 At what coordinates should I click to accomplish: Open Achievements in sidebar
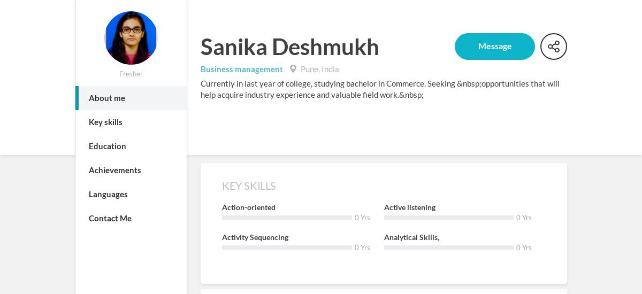pyautogui.click(x=131, y=170)
